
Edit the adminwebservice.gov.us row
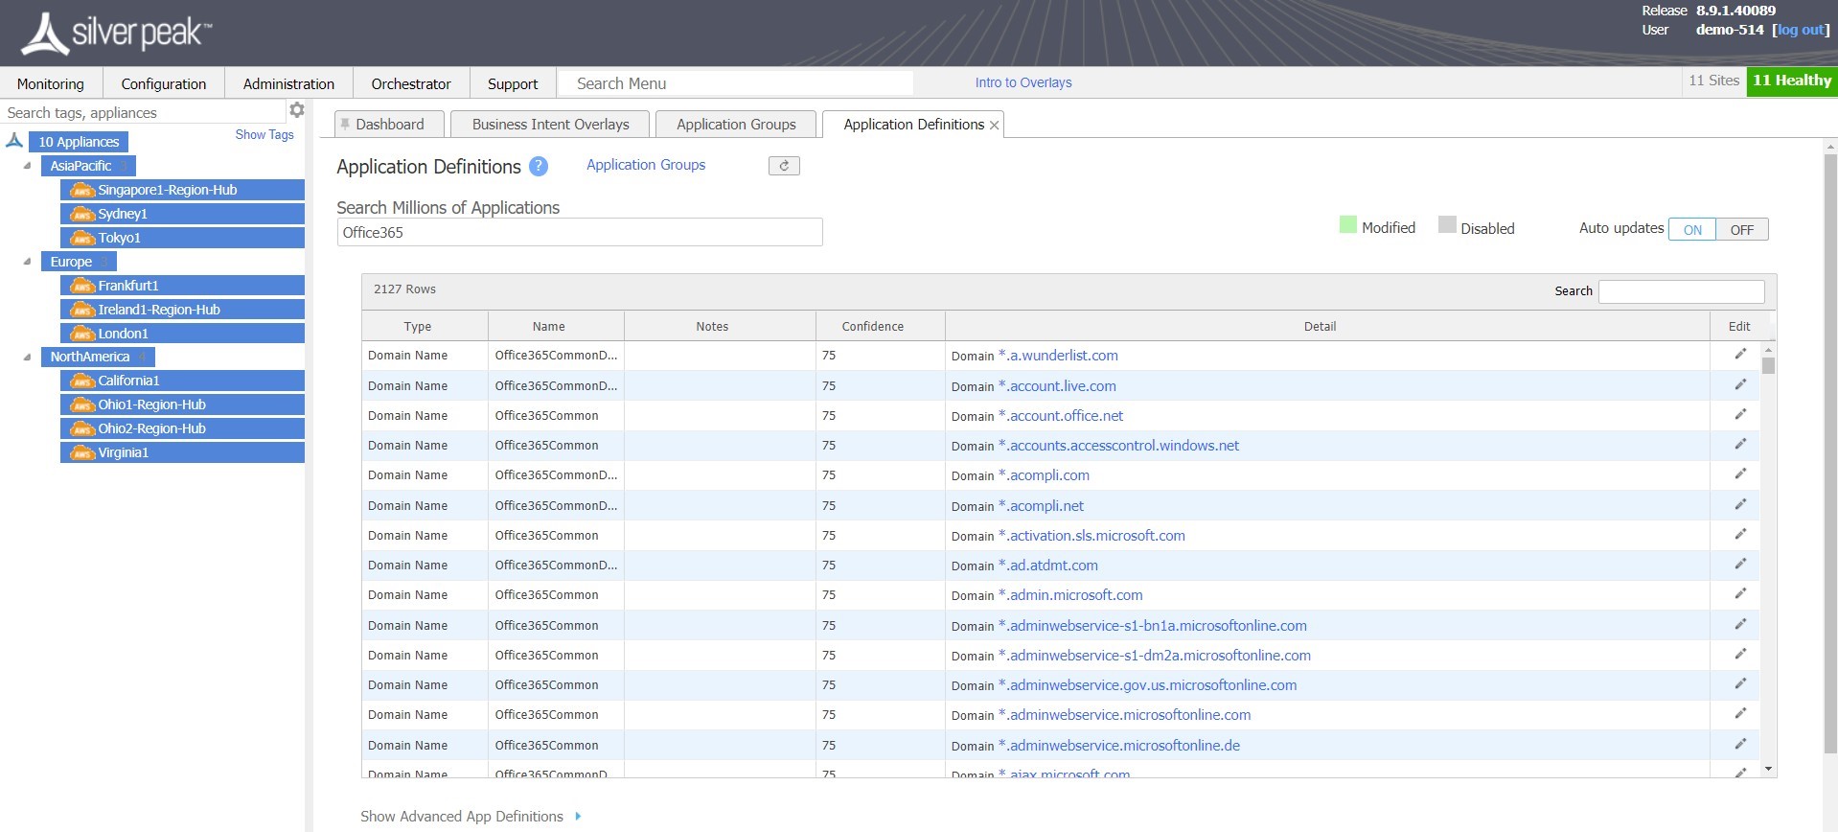coord(1740,684)
